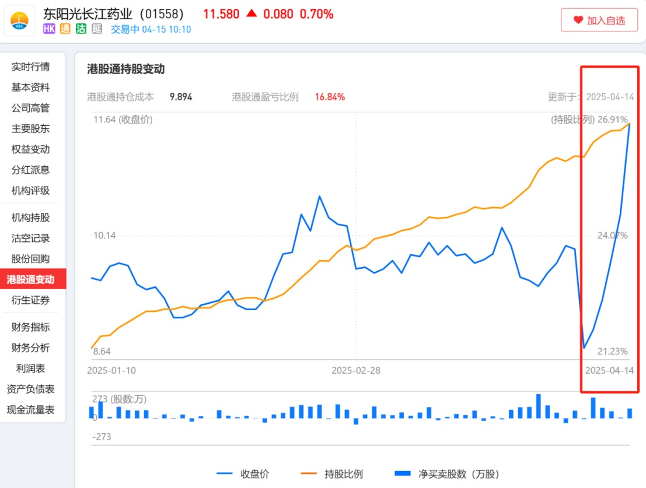Go to the 沽空记录 section
Screen dimensions: 646x488
pyautogui.click(x=30, y=238)
